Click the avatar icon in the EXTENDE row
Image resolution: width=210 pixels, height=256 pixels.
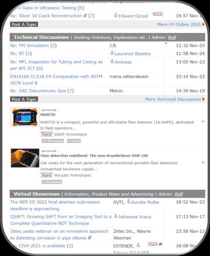click(x=138, y=245)
